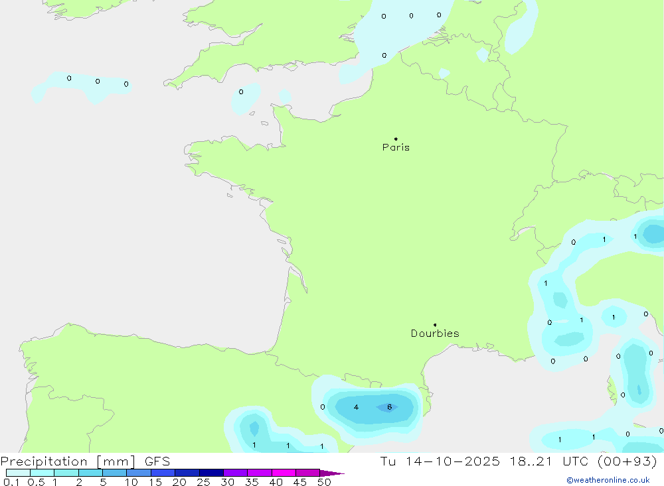Click the legend scale label '15'
664x486 pixels.
point(155,482)
